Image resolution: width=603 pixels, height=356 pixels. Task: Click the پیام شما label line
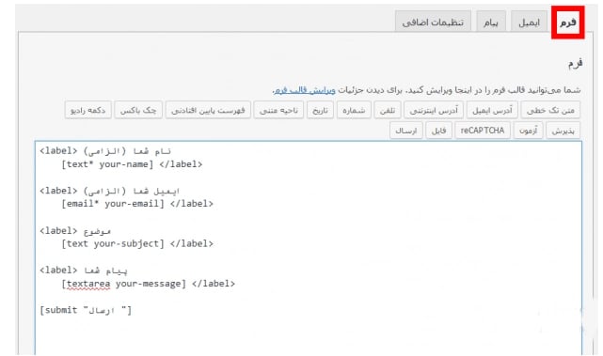(x=84, y=271)
